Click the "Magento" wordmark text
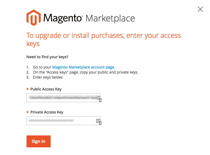This screenshot has height=155, width=210. [62, 18]
